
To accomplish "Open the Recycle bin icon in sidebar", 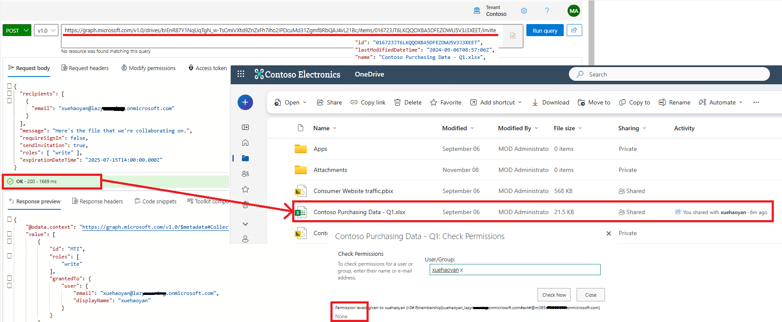I will (245, 205).
